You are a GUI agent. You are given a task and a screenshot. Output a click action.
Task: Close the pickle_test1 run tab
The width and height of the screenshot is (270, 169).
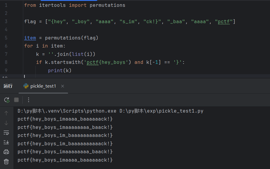[63, 86]
